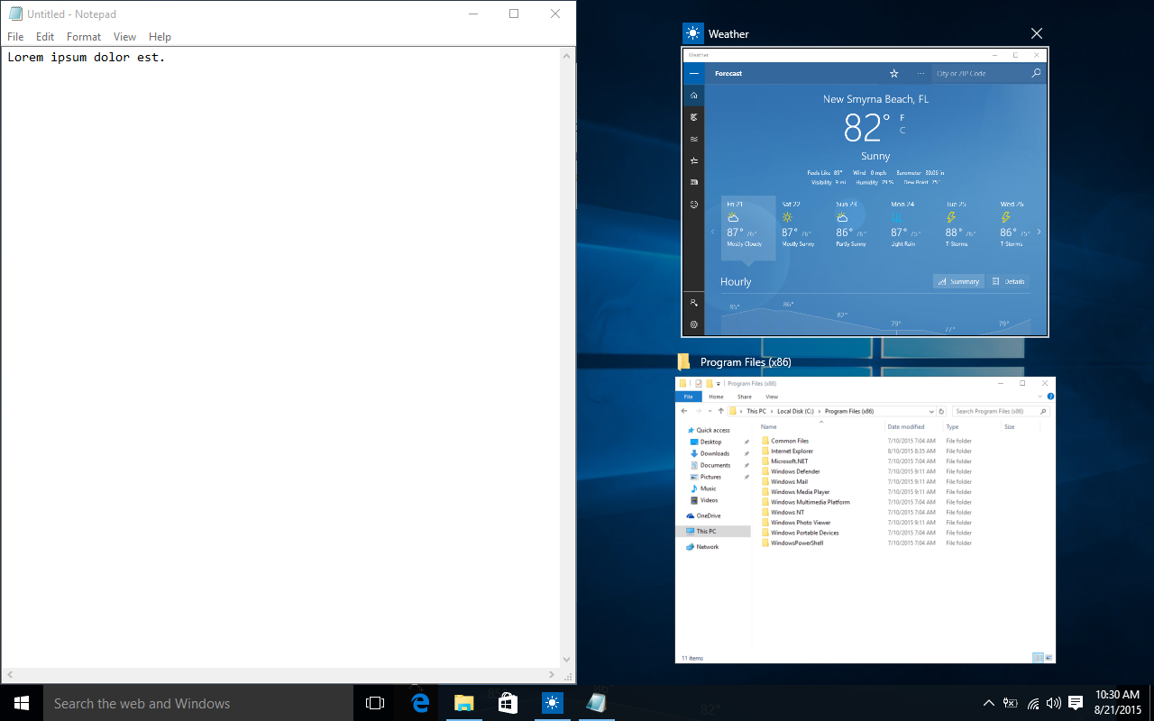1154x721 pixels.
Task: Open the Format menu in Notepad
Action: pyautogui.click(x=84, y=37)
